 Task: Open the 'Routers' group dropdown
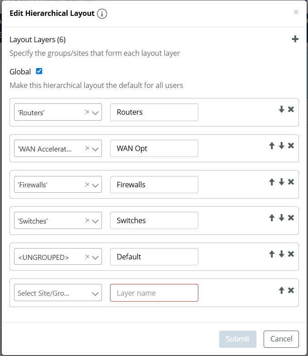(96, 112)
